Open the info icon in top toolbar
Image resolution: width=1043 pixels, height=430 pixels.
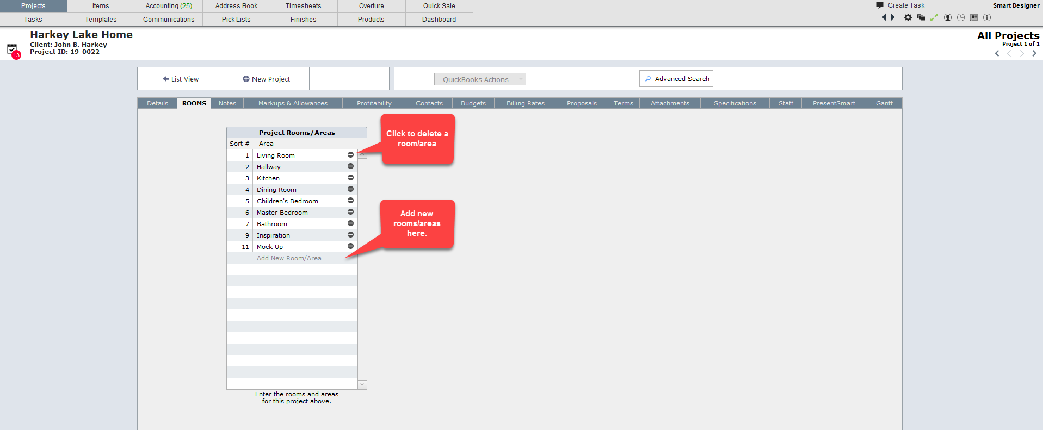987,17
